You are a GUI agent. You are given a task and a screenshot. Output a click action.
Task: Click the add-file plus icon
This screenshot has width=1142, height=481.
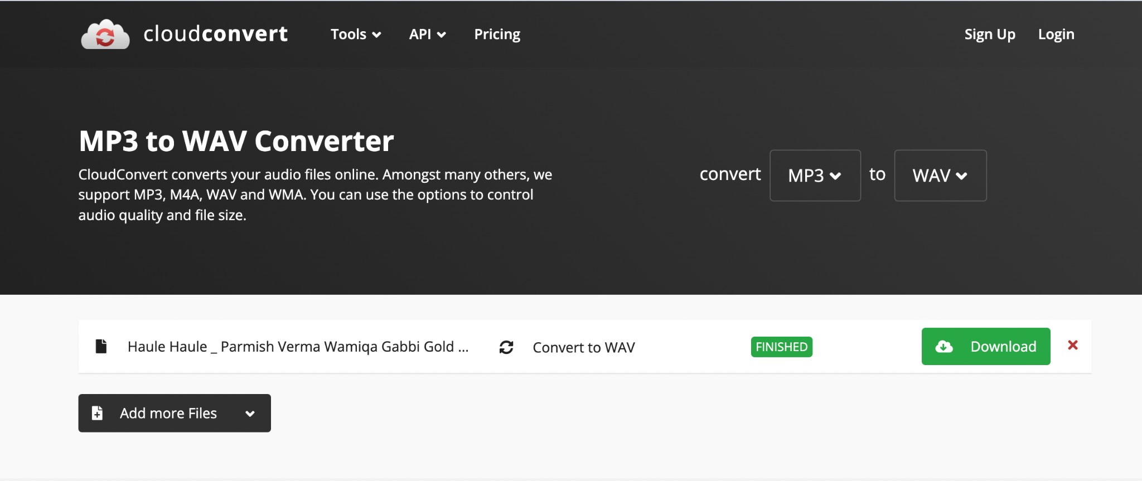pos(97,413)
